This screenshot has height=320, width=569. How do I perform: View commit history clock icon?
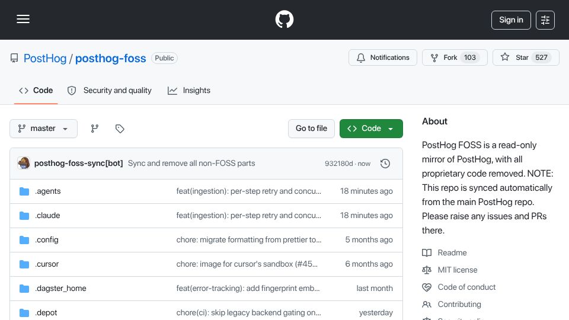click(385, 164)
